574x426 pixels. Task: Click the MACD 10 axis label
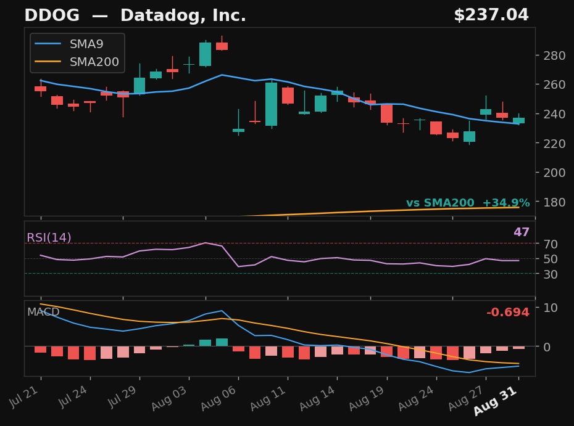pyautogui.click(x=550, y=308)
